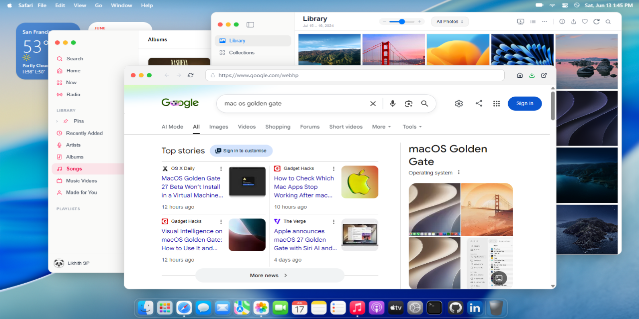
Task: Show photo info in Photos toolbar
Action: coord(562,21)
